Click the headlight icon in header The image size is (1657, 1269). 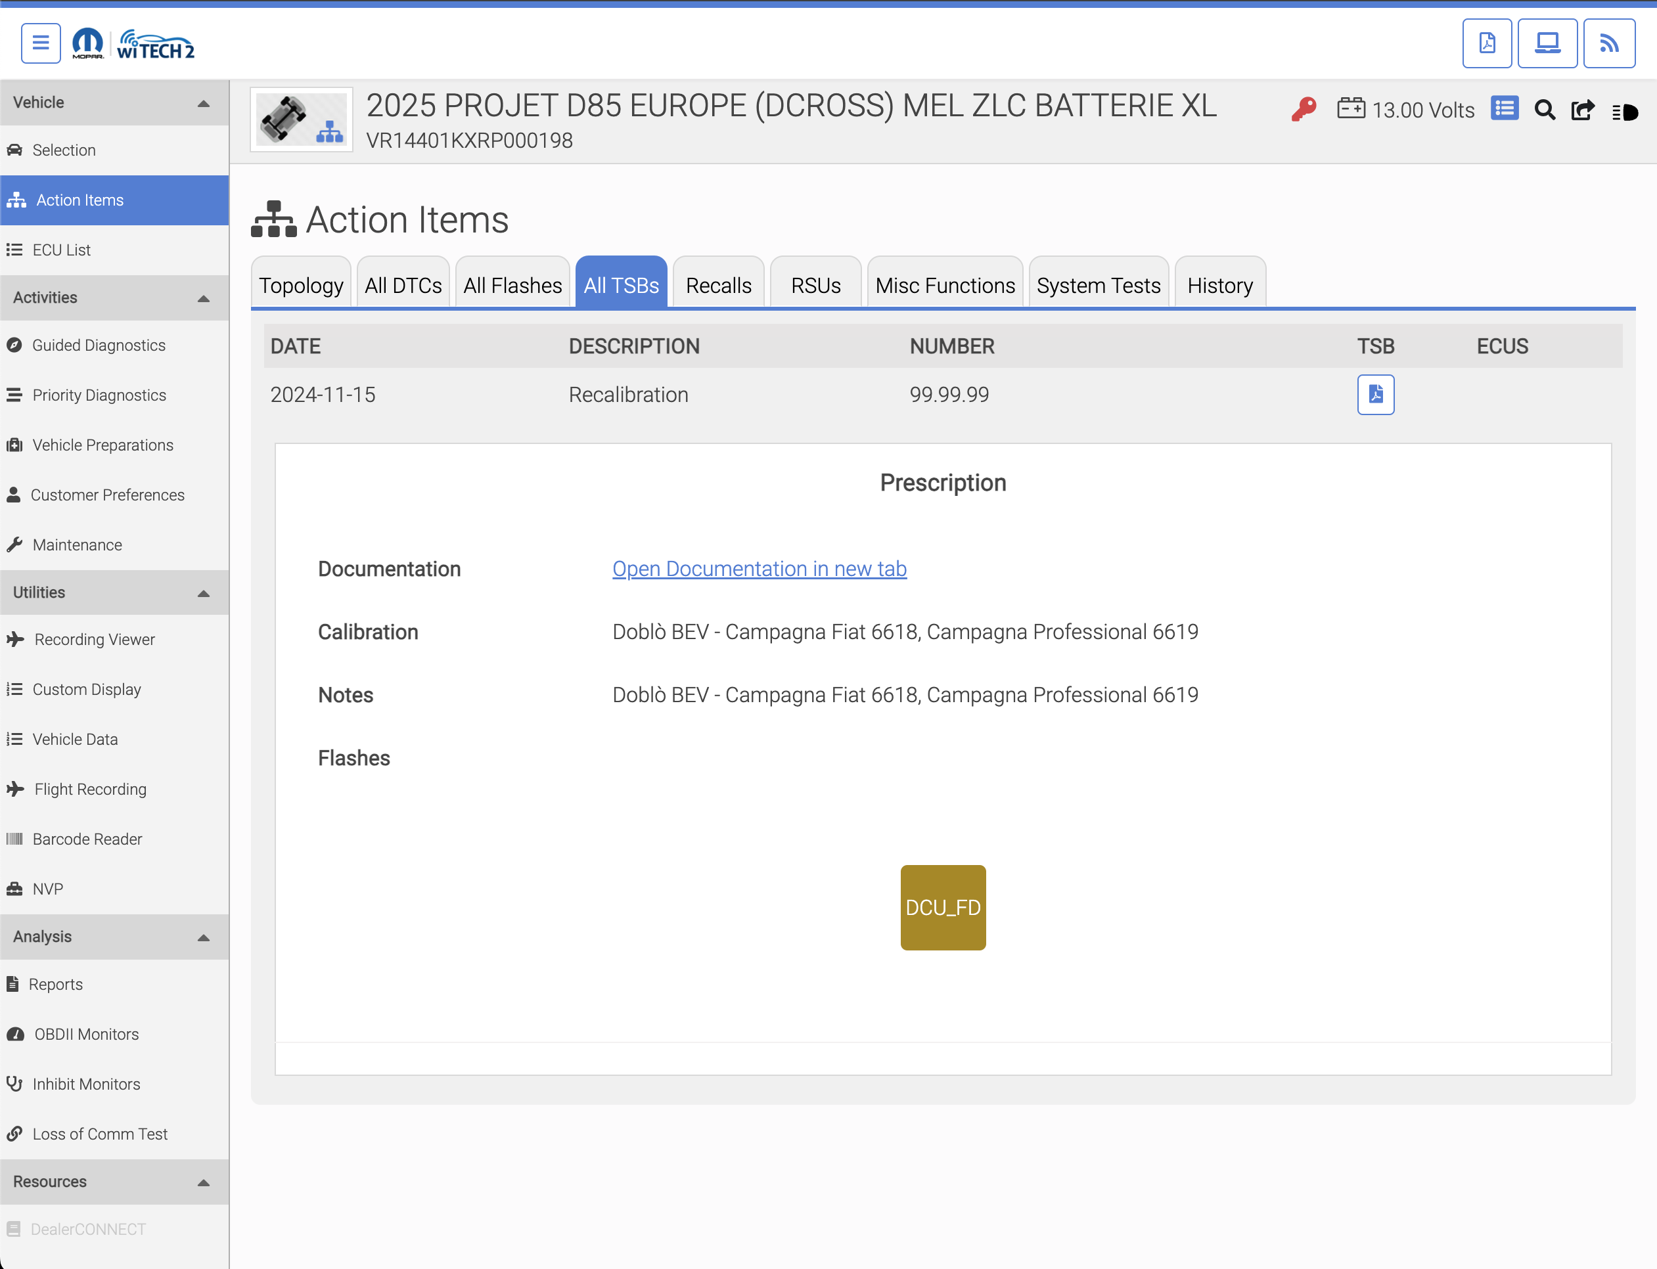click(1625, 112)
